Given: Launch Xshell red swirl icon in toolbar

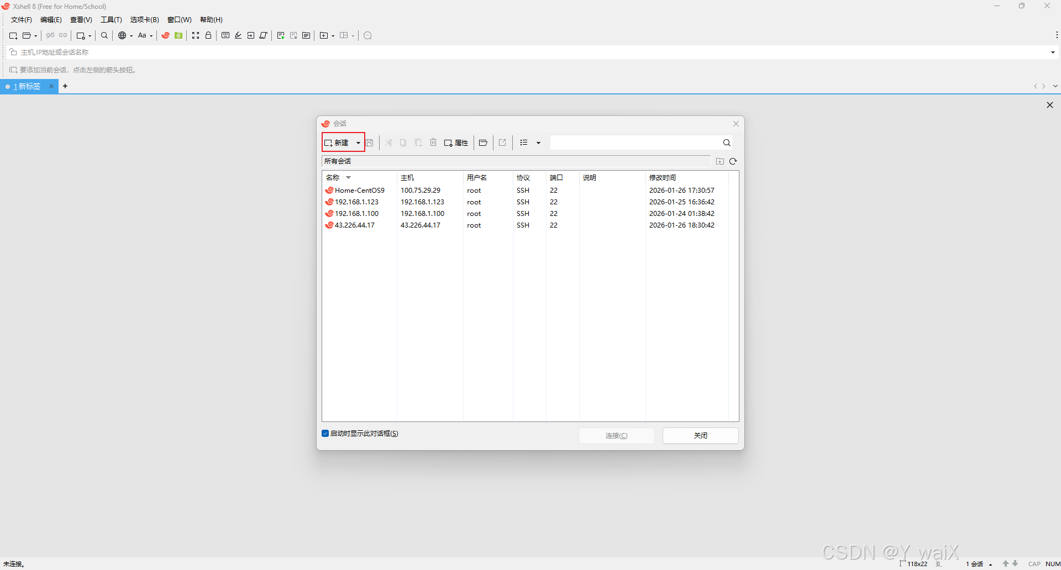Looking at the screenshot, I should [165, 35].
